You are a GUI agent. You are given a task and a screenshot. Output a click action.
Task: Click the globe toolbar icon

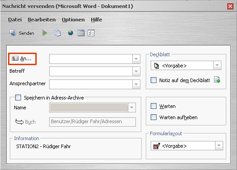(x=71, y=33)
